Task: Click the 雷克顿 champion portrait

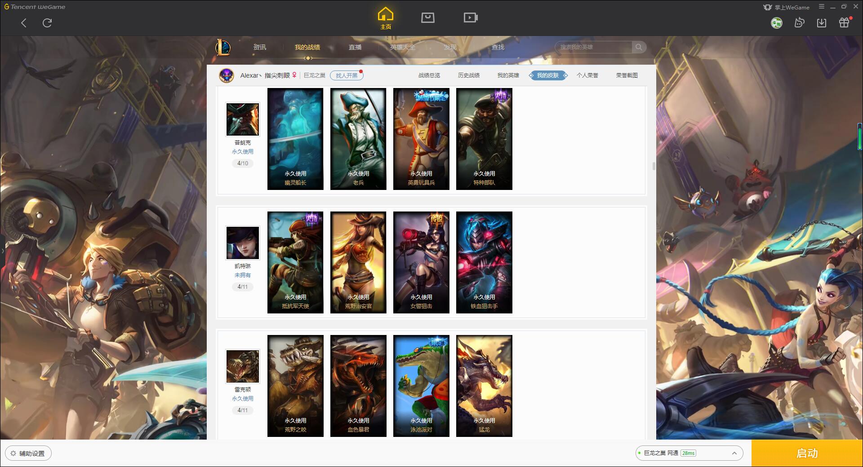Action: 243,366
